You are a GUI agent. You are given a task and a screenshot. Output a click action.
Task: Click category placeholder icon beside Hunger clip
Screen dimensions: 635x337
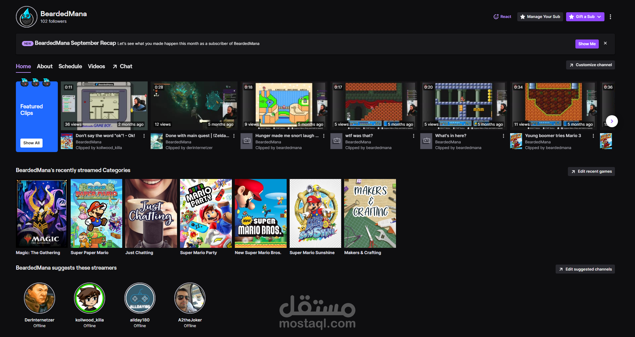[247, 141]
